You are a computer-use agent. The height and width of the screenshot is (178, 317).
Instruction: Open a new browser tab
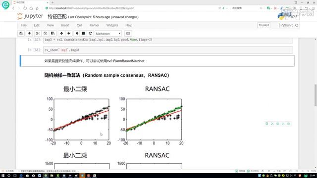pyautogui.click(x=53, y=2)
